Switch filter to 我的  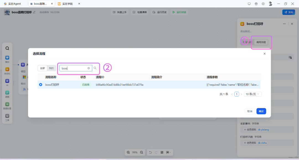coord(51,68)
